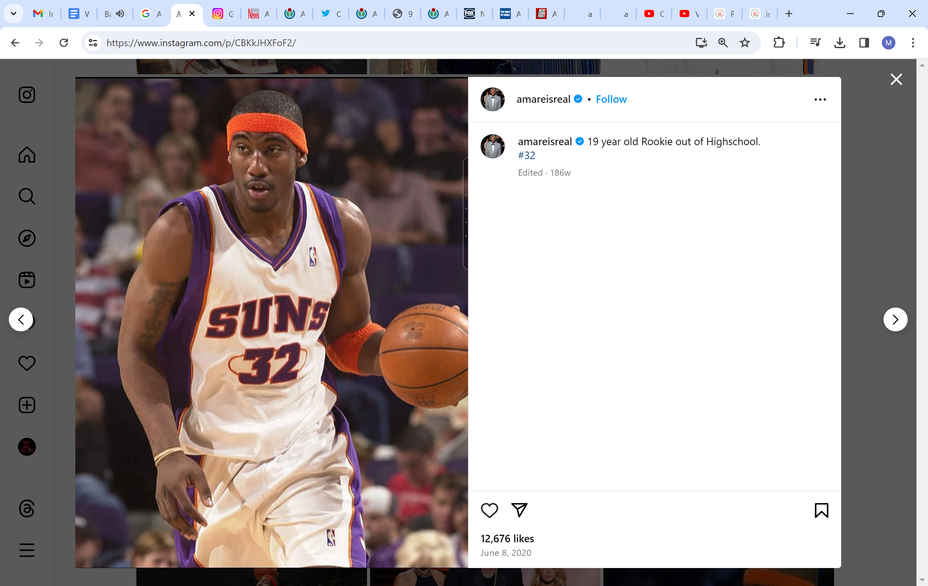The width and height of the screenshot is (928, 586).
Task: Open Instagram home feed from sidebar
Action: pyautogui.click(x=27, y=155)
